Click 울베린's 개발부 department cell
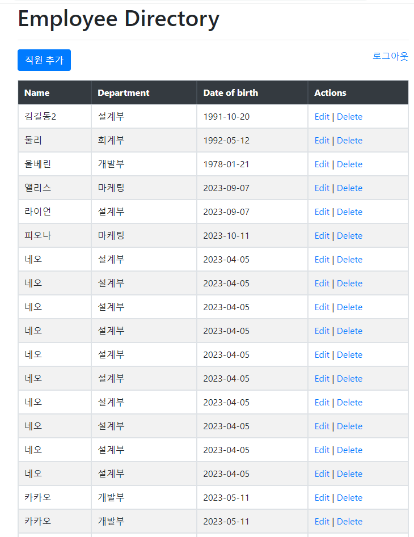This screenshot has height=537, width=414. pos(144,164)
